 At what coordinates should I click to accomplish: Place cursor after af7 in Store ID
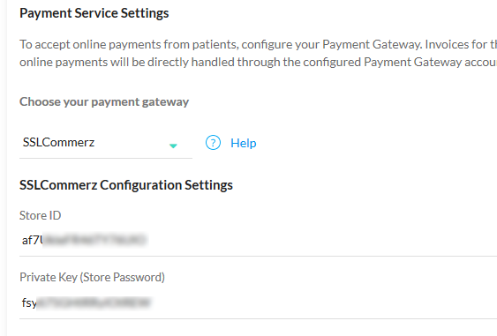[x=40, y=241]
